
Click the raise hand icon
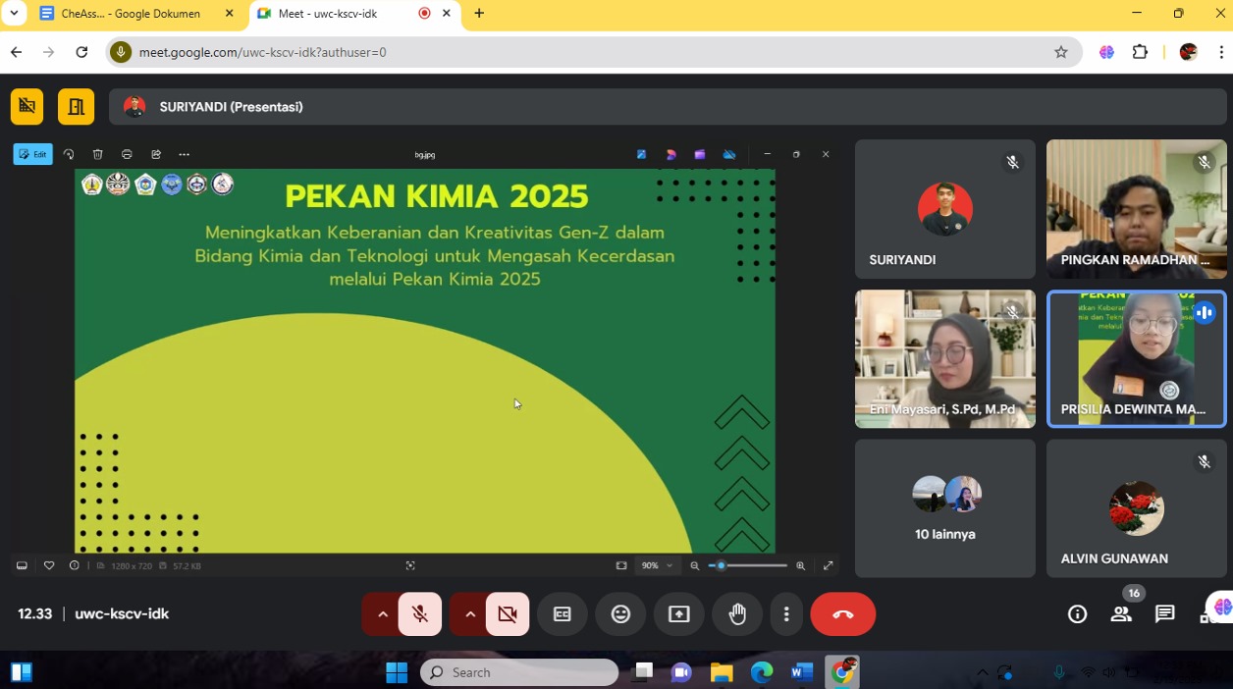click(x=737, y=614)
